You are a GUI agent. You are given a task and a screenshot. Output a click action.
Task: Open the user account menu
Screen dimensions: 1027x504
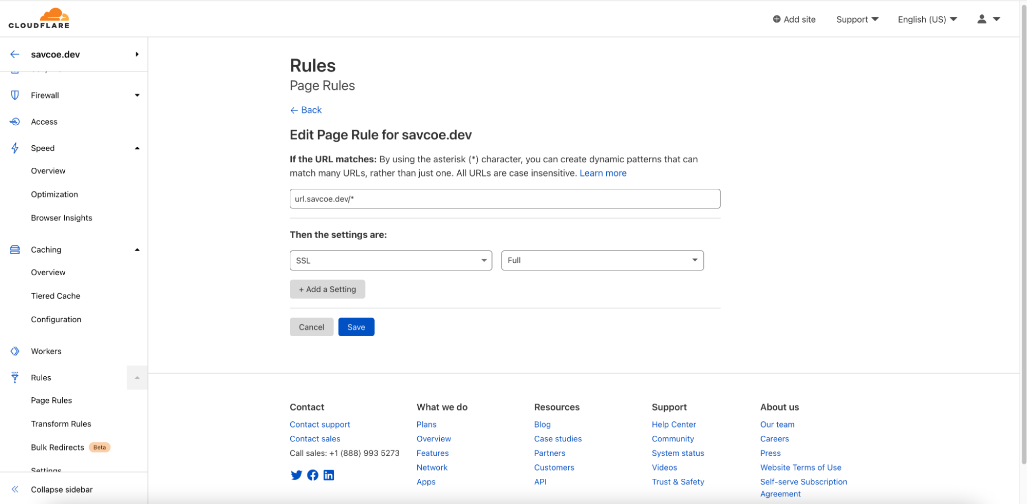point(988,19)
